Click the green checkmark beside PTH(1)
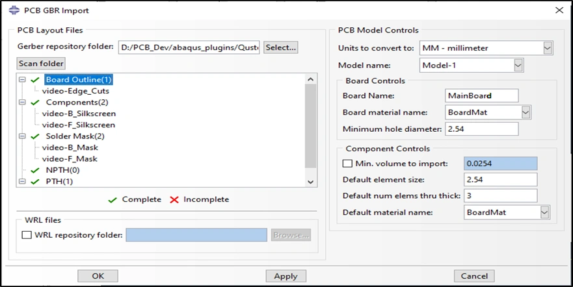The width and height of the screenshot is (573, 287). point(35,182)
